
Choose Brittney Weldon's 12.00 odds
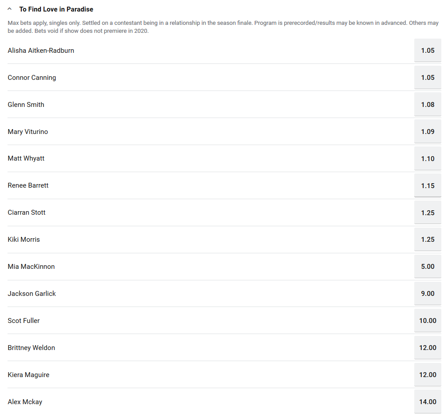pyautogui.click(x=427, y=348)
